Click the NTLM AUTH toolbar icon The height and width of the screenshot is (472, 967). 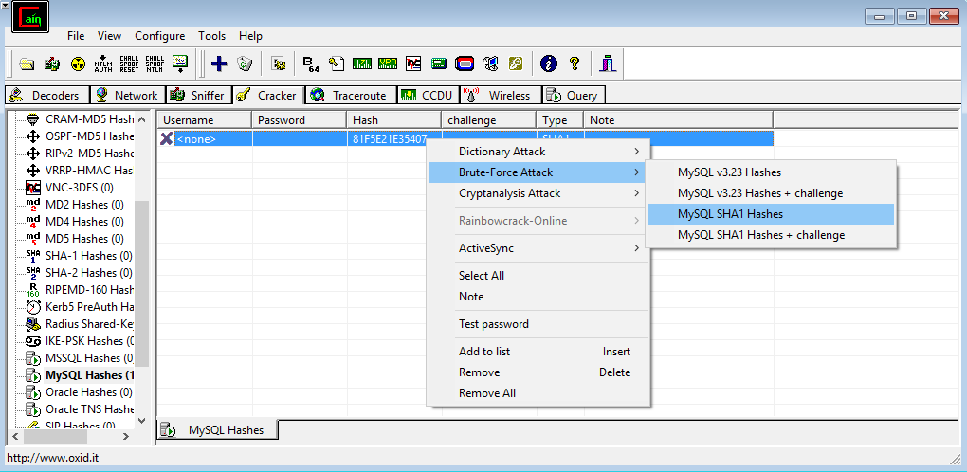tap(103, 64)
